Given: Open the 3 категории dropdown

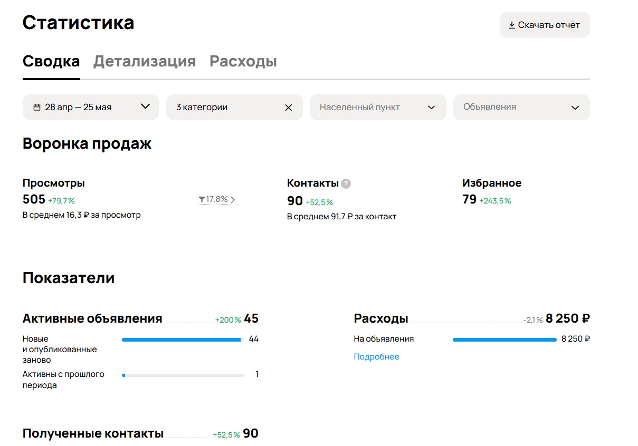Looking at the screenshot, I should pos(234,107).
